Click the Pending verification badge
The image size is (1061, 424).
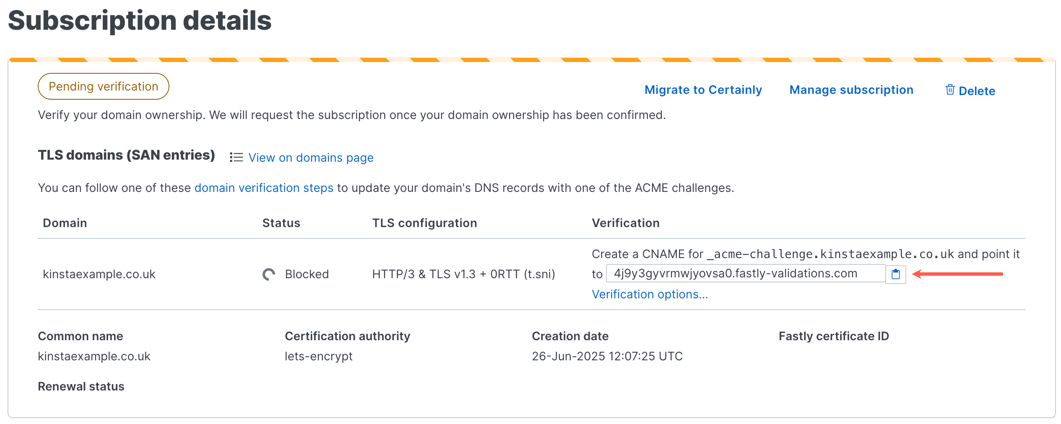pos(104,86)
